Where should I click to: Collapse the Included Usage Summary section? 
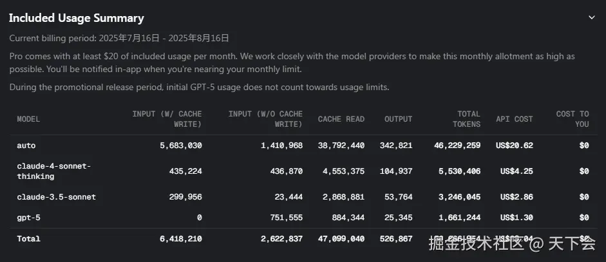[x=592, y=18]
